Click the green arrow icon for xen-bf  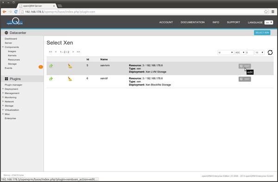51,79
